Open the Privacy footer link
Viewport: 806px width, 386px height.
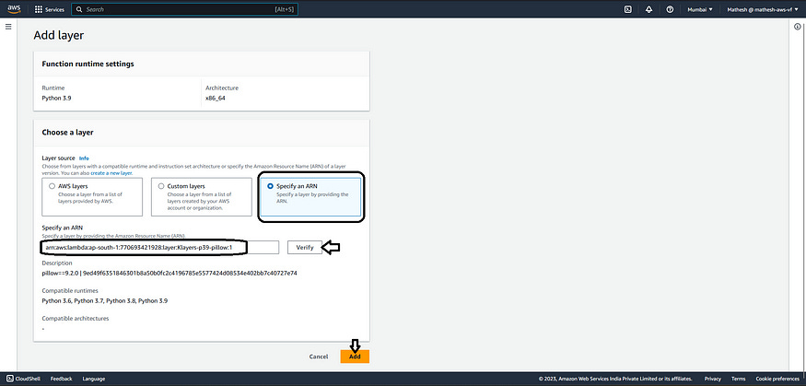712,379
